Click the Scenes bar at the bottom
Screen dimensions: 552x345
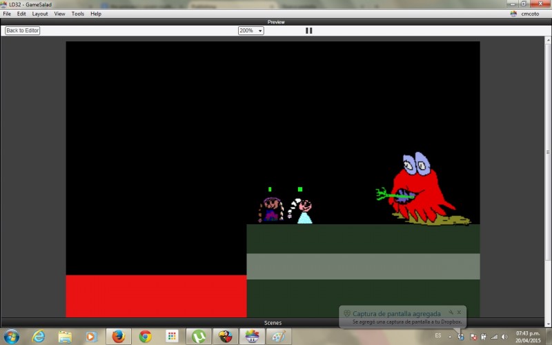tap(273, 322)
